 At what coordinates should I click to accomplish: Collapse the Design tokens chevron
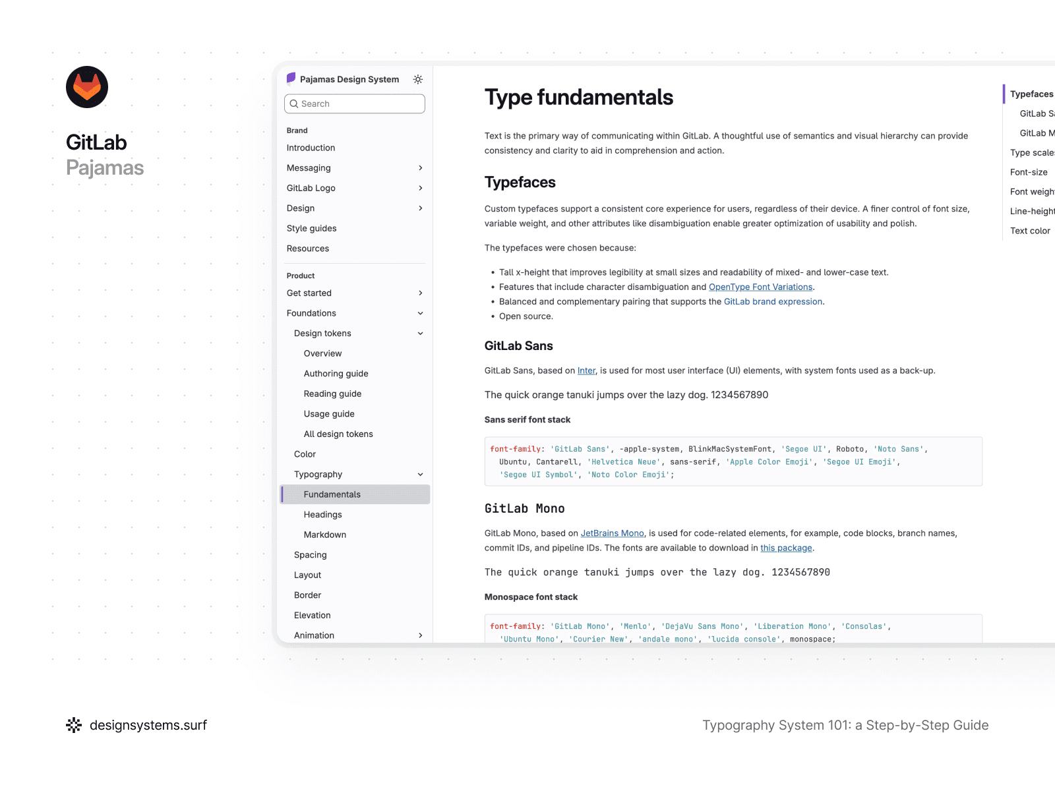421,334
